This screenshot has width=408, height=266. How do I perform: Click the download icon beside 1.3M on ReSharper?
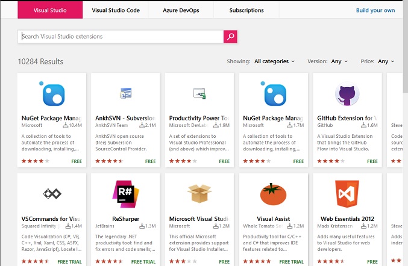click(142, 226)
